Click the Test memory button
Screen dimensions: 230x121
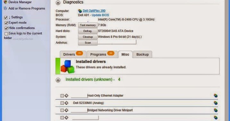(x=88, y=25)
